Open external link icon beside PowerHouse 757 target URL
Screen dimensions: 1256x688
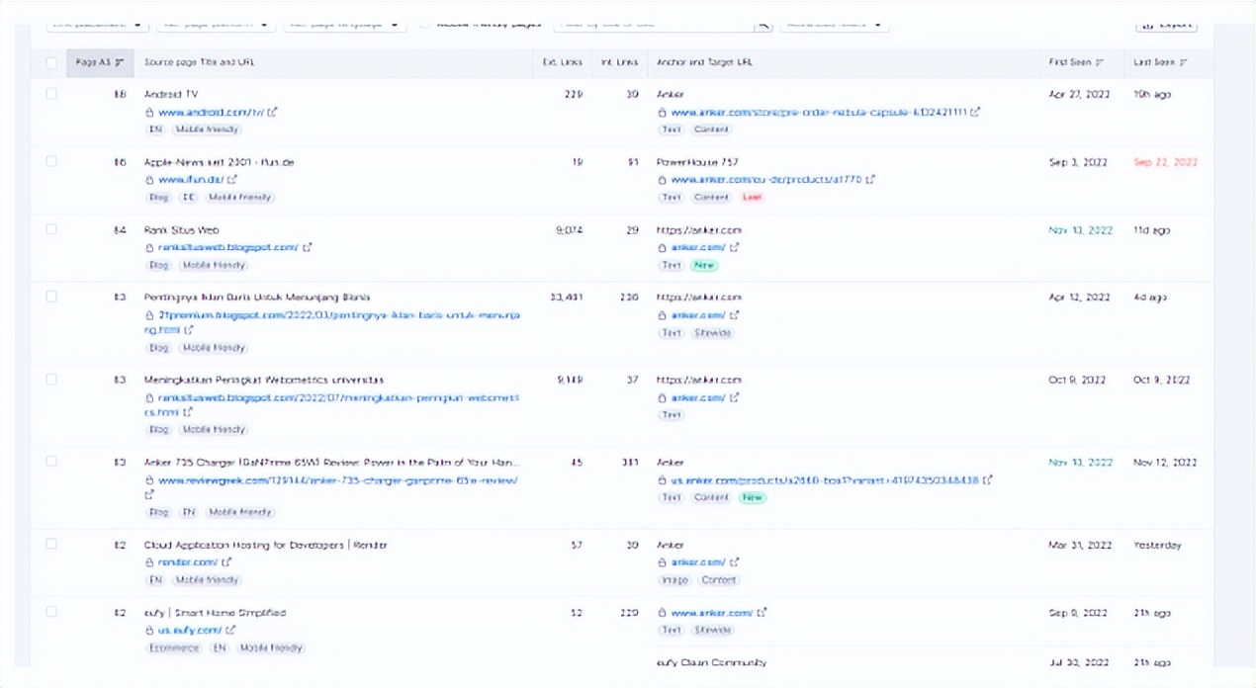871,180
